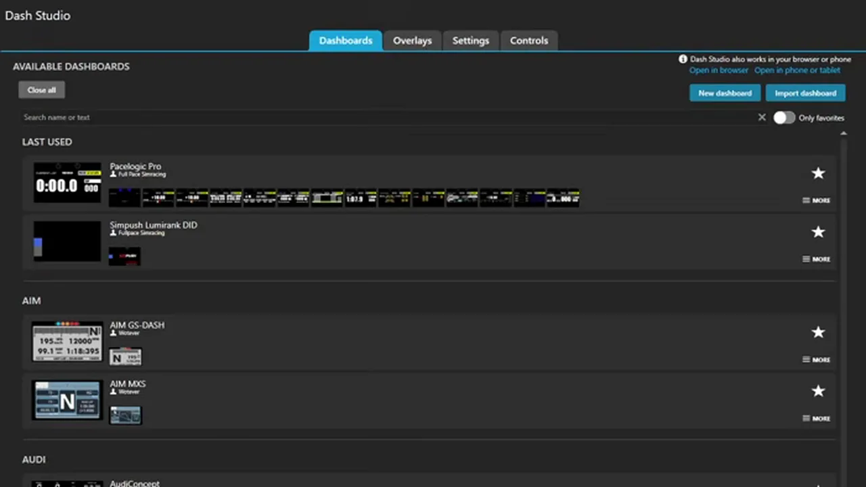This screenshot has height=487, width=866.
Task: Switch to the Dashboards tab
Action: (x=346, y=41)
